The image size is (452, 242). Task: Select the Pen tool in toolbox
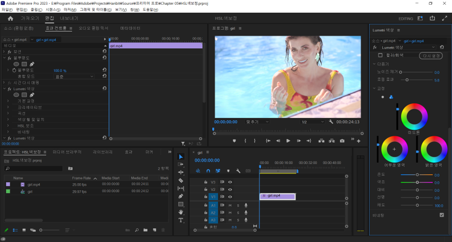tap(181, 196)
